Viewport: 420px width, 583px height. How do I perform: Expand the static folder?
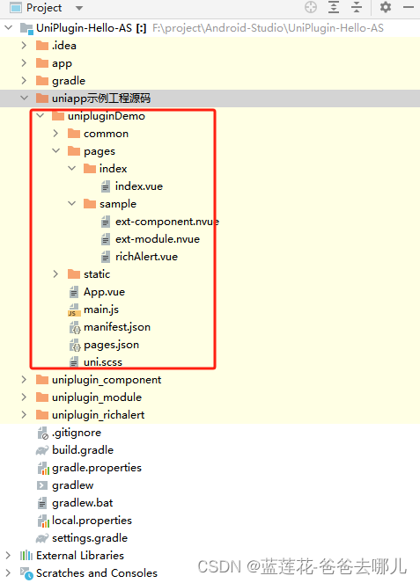click(55, 274)
